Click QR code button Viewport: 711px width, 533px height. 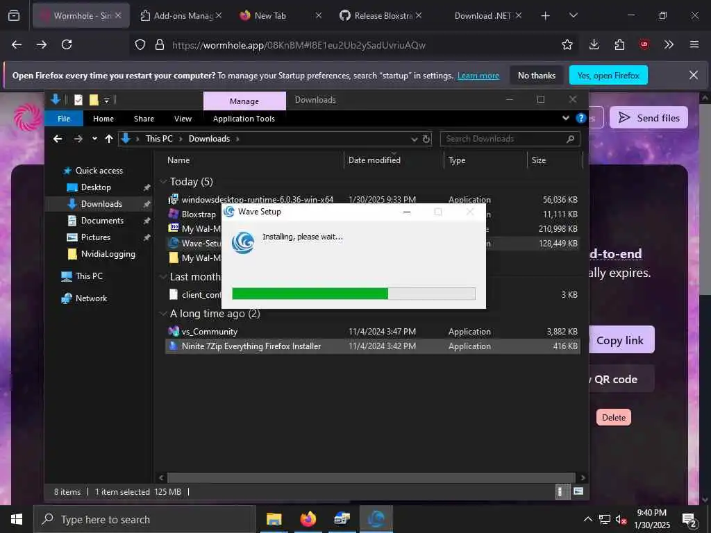[x=621, y=379]
